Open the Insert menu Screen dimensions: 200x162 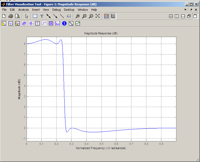(x=36, y=10)
